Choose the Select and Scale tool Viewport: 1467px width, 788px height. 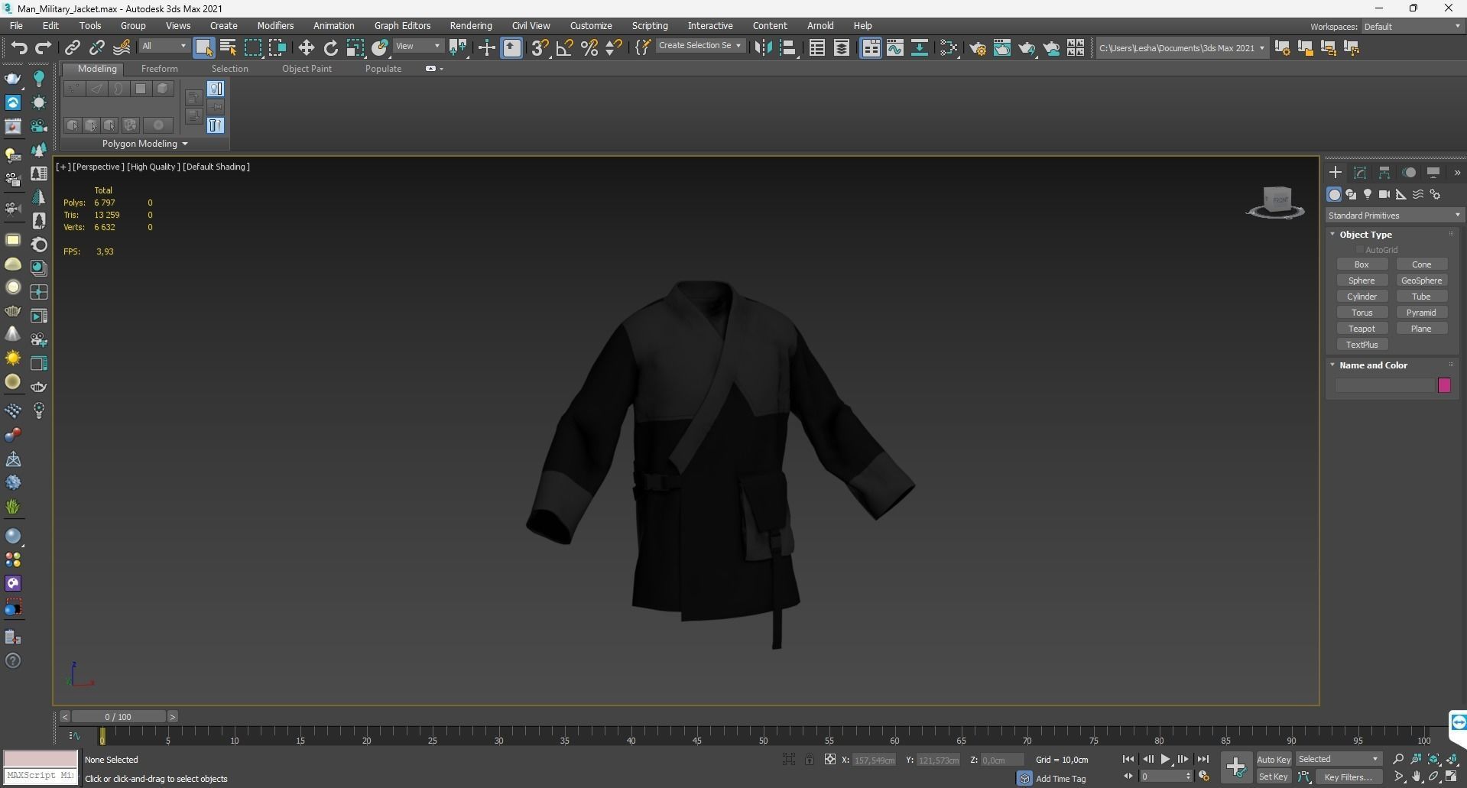355,48
